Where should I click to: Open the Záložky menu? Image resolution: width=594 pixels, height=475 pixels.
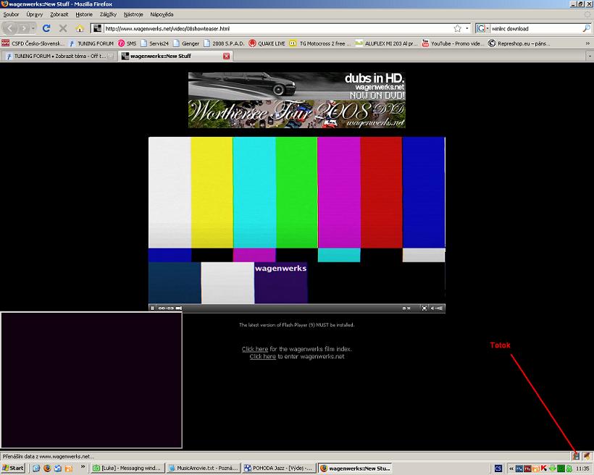pyautogui.click(x=108, y=14)
